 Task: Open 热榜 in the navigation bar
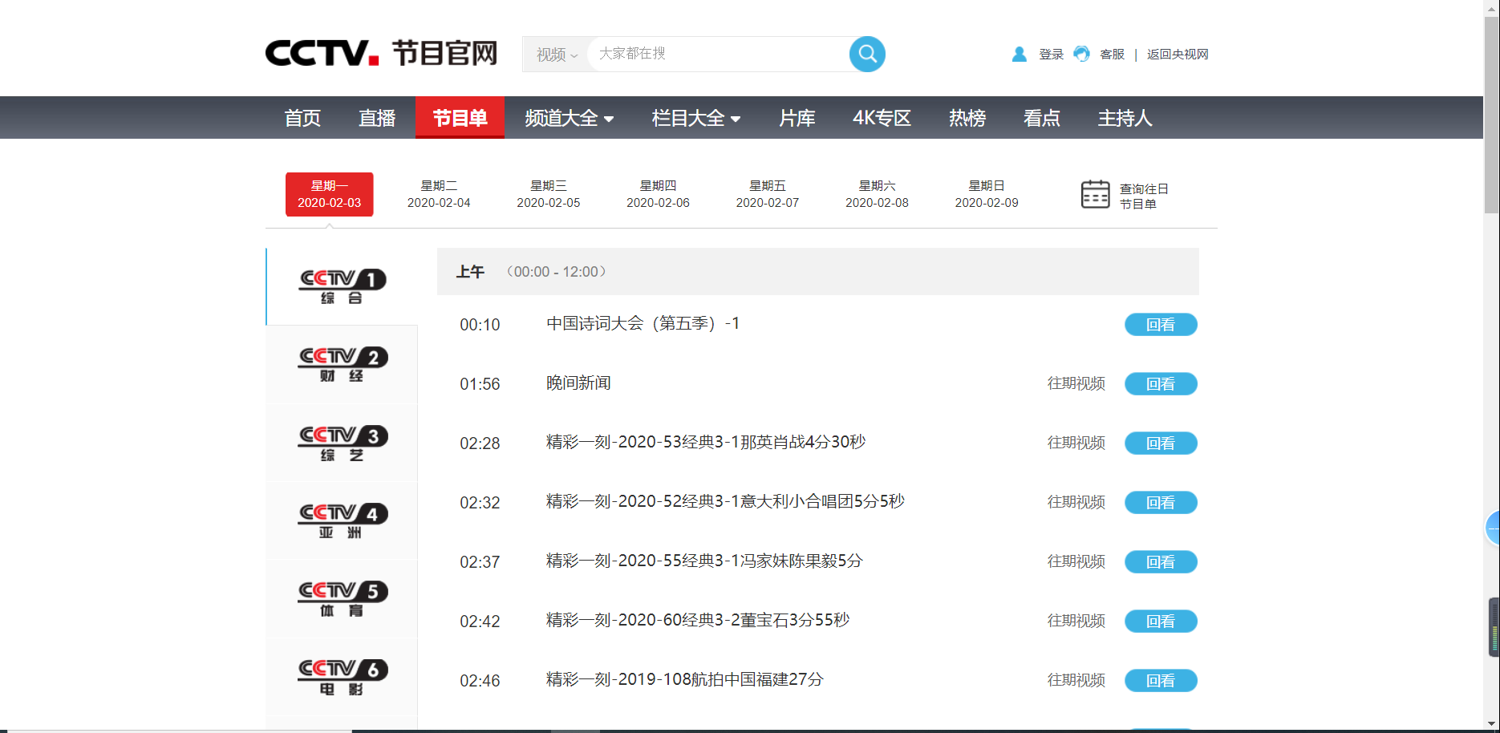click(967, 118)
